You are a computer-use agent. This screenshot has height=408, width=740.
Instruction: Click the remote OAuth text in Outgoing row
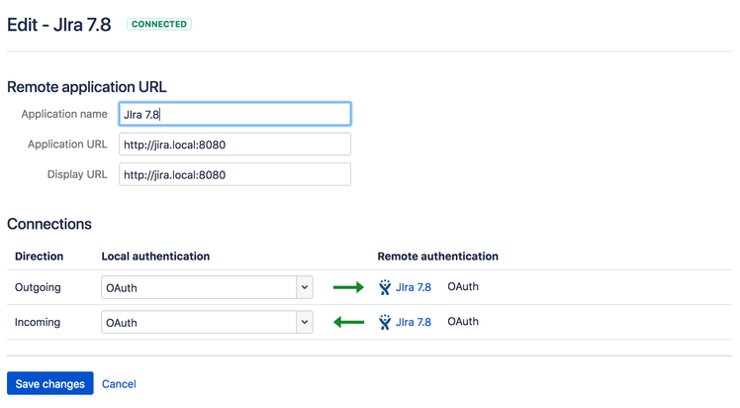click(x=463, y=286)
